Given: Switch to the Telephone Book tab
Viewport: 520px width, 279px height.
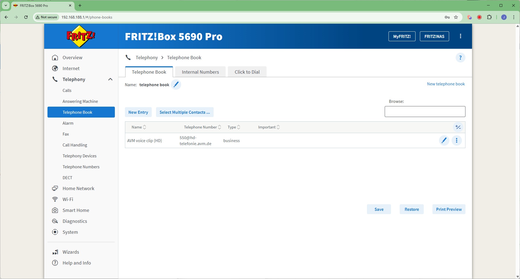Looking at the screenshot, I should pyautogui.click(x=149, y=72).
